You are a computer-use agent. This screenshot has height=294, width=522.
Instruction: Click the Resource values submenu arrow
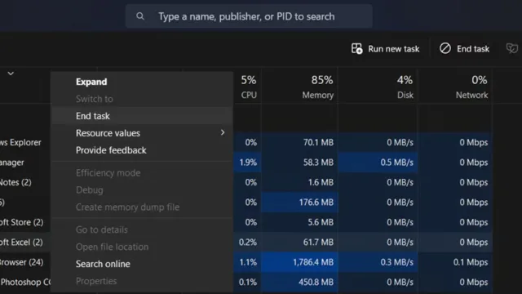223,132
